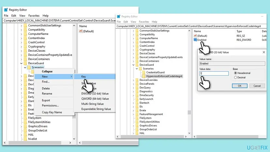Collapse the DeviceGuard node in left window

coord(21,63)
